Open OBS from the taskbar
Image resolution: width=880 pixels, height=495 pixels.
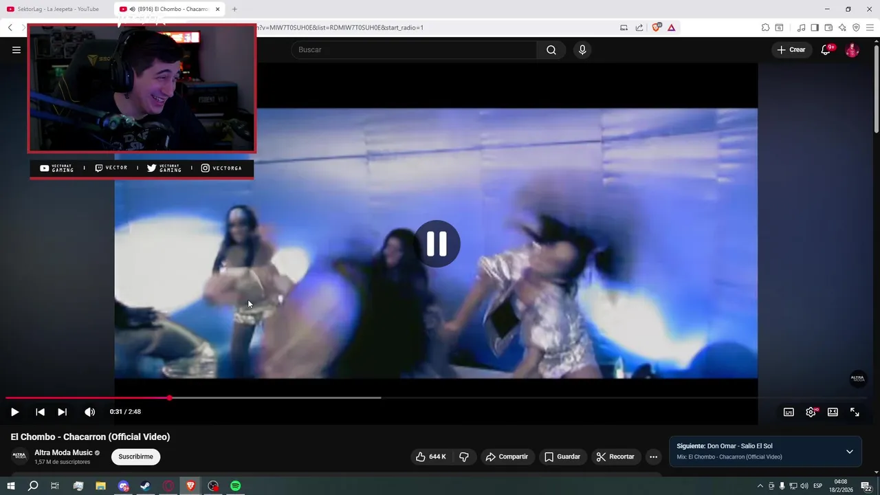pyautogui.click(x=213, y=486)
